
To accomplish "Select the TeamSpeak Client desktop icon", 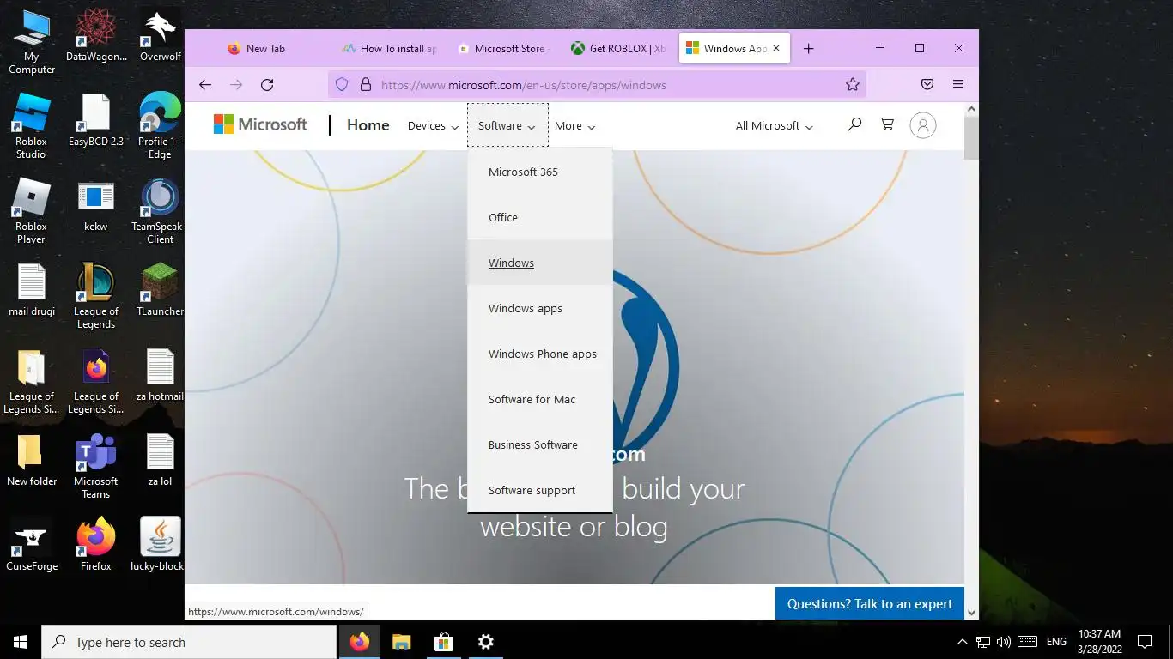I will point(160,211).
